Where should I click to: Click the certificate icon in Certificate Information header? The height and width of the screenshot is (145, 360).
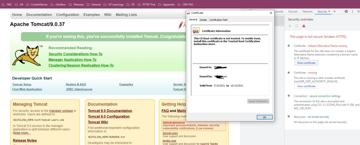pyautogui.click(x=196, y=31)
